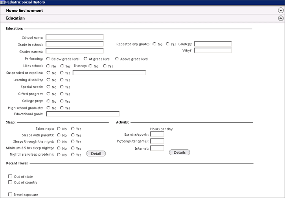Open the Sleep Detail button
Viewport: 285px width, 198px height.
[96, 154]
